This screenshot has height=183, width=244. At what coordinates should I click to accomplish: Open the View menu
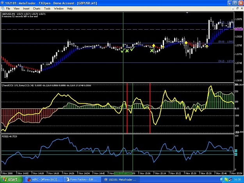click(16, 9)
